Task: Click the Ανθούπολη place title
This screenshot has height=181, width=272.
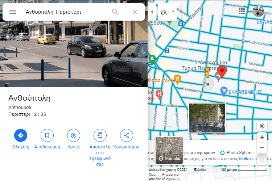Action: [x=29, y=98]
